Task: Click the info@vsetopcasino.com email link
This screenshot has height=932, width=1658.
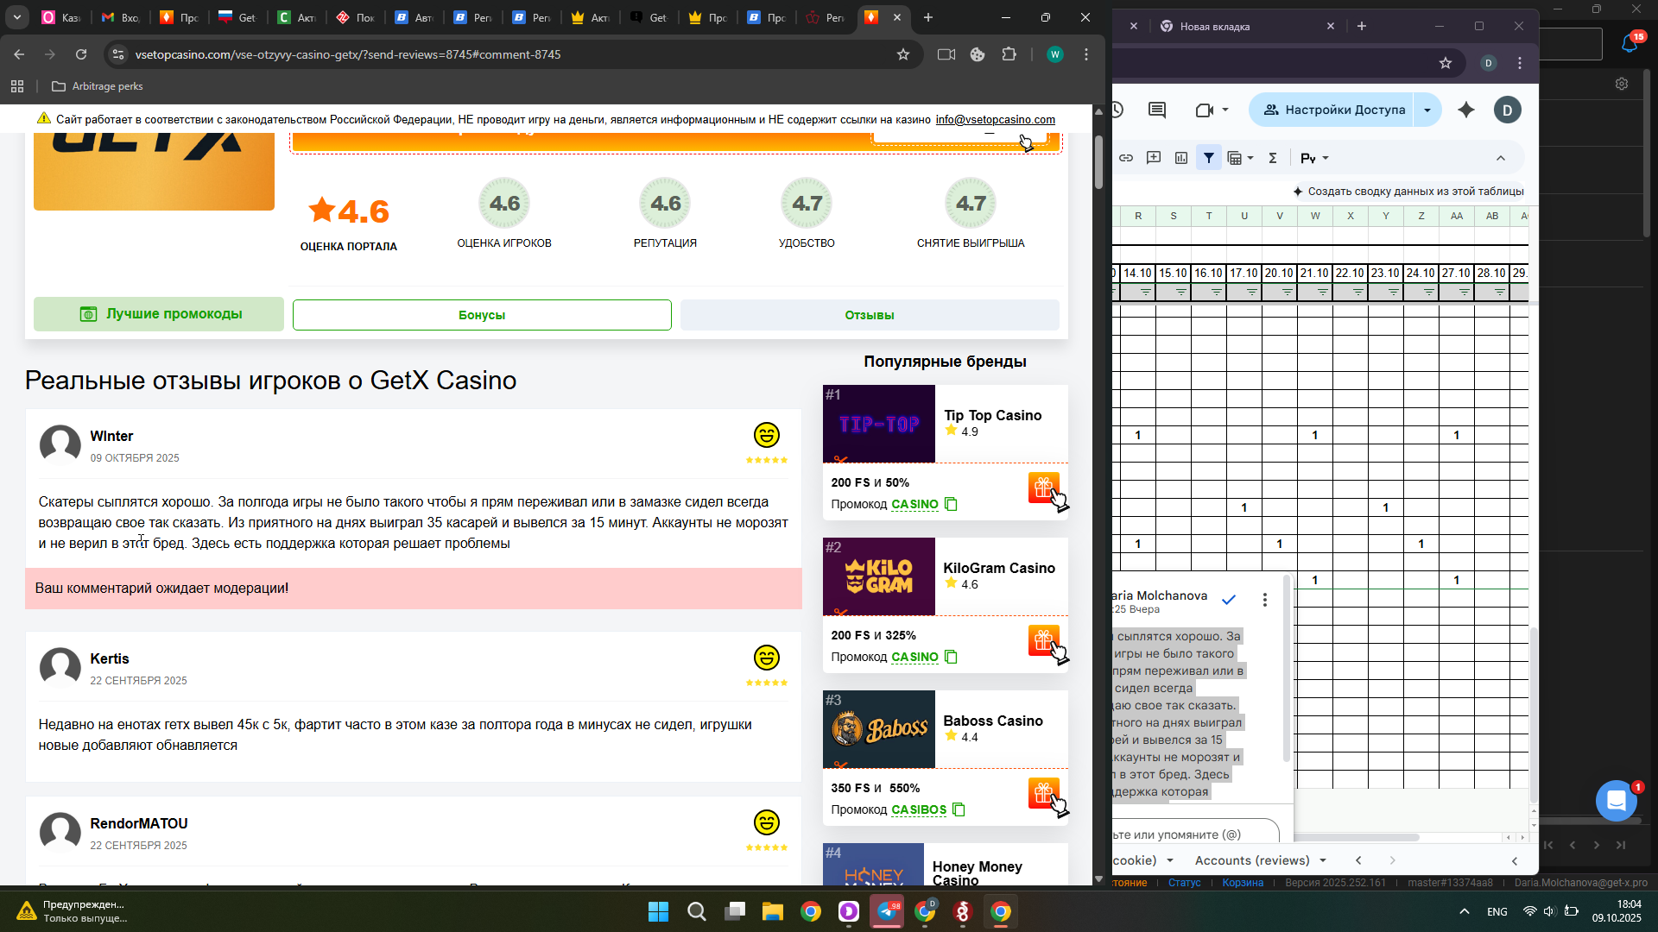Action: pos(995,119)
